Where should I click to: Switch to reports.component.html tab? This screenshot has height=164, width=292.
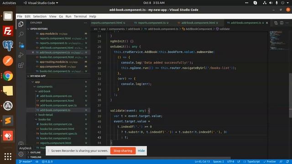[108, 23]
